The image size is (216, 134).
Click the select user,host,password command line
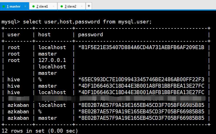click(77, 22)
